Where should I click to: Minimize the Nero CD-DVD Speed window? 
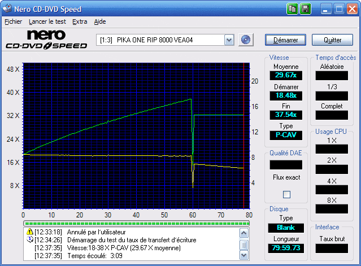[x=325, y=9]
